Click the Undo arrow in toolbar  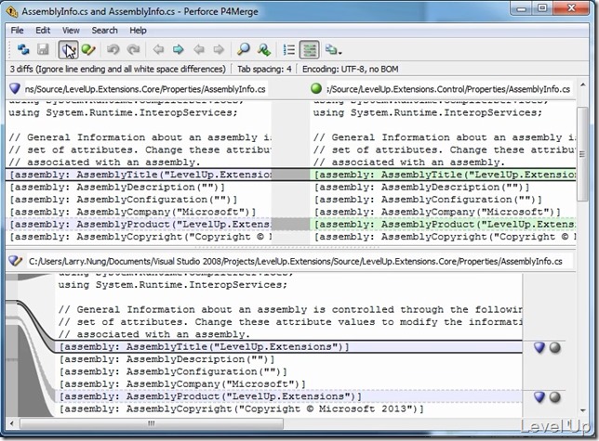point(113,49)
